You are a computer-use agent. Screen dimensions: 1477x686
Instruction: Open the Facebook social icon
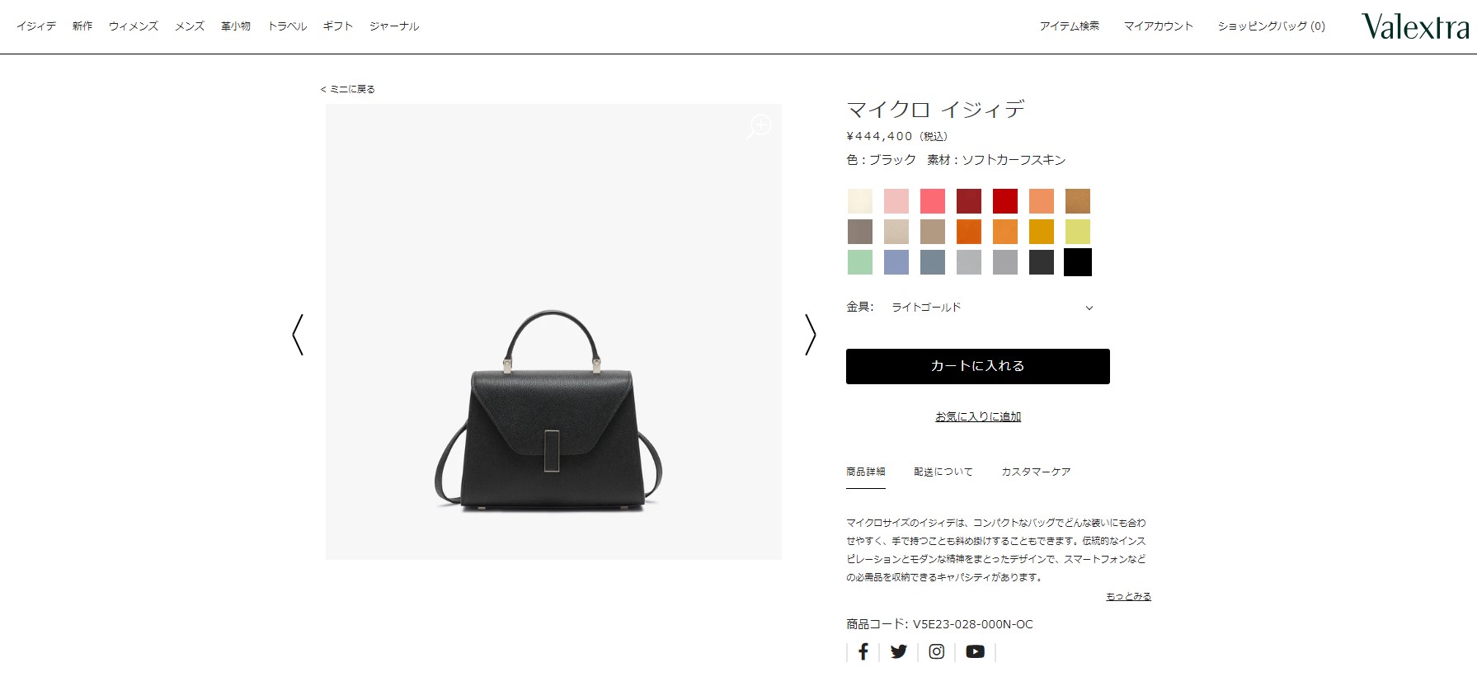863,651
